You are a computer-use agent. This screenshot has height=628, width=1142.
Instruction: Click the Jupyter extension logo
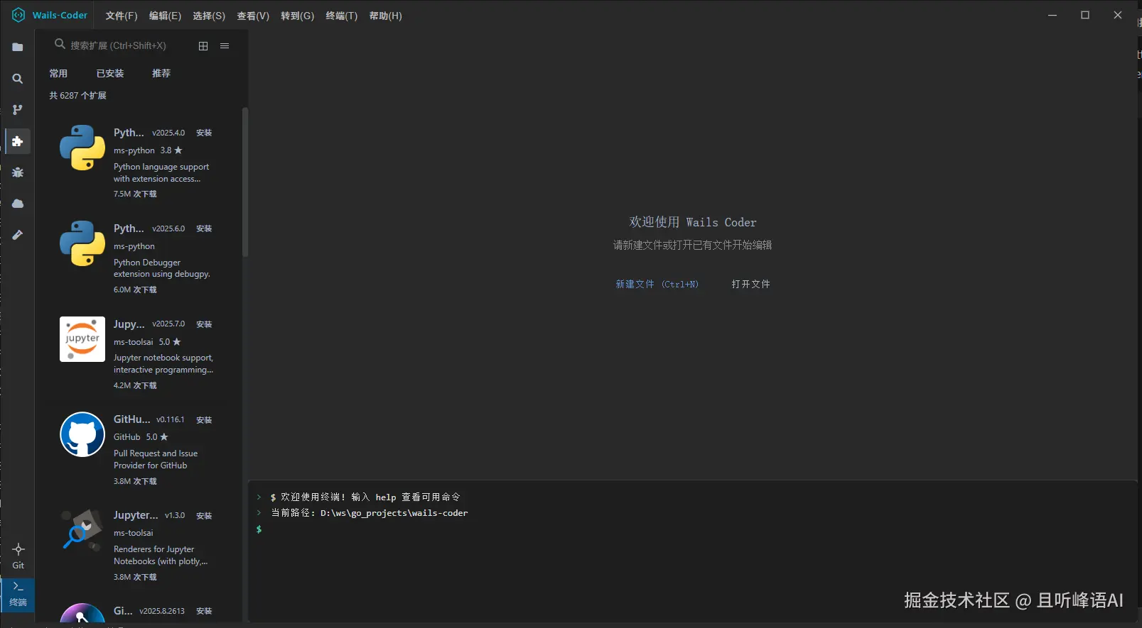click(x=82, y=339)
